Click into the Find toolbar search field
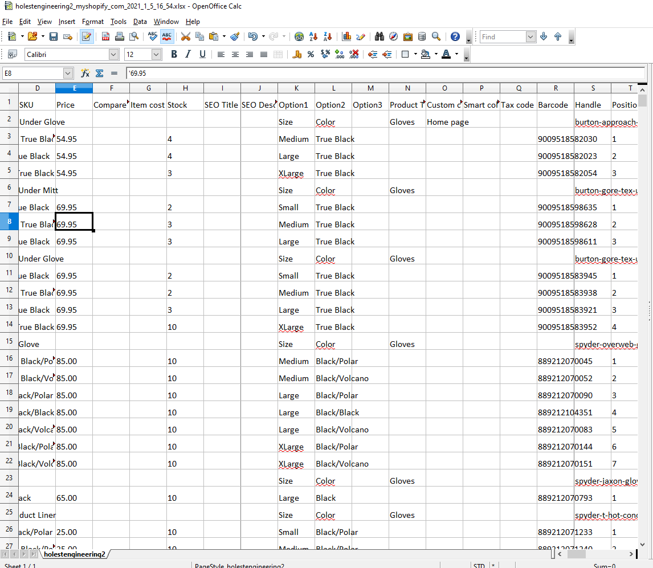 (503, 36)
